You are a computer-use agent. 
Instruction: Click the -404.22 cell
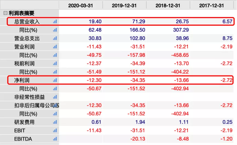tap(180, 72)
